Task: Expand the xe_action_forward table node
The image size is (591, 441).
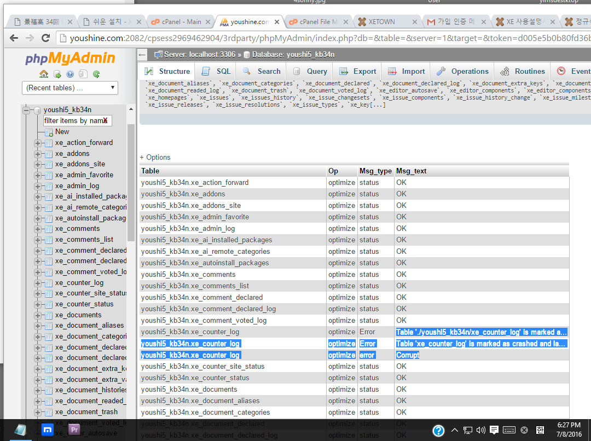Action: (38, 143)
